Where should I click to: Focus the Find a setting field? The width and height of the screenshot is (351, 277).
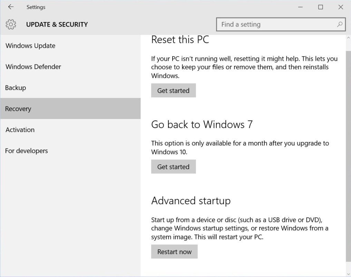(276, 24)
